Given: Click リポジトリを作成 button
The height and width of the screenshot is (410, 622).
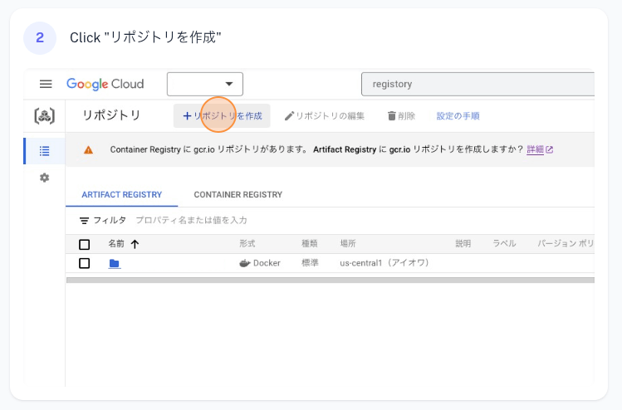Looking at the screenshot, I should [222, 116].
